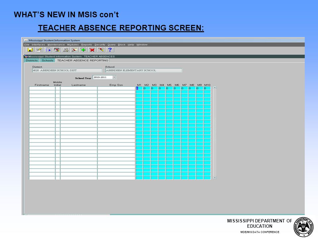
Task: Select the first row M7 cell
Action: 185,88
